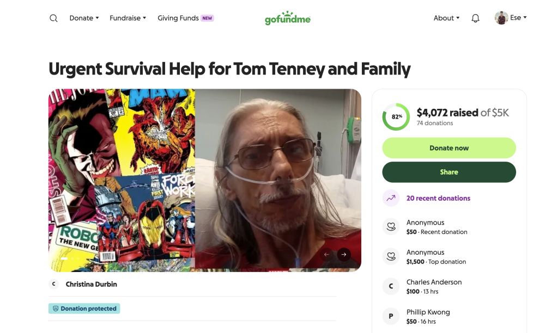Viewport: 558px width, 333px height.
Task: Click the Donation protected badge
Action: tap(84, 309)
